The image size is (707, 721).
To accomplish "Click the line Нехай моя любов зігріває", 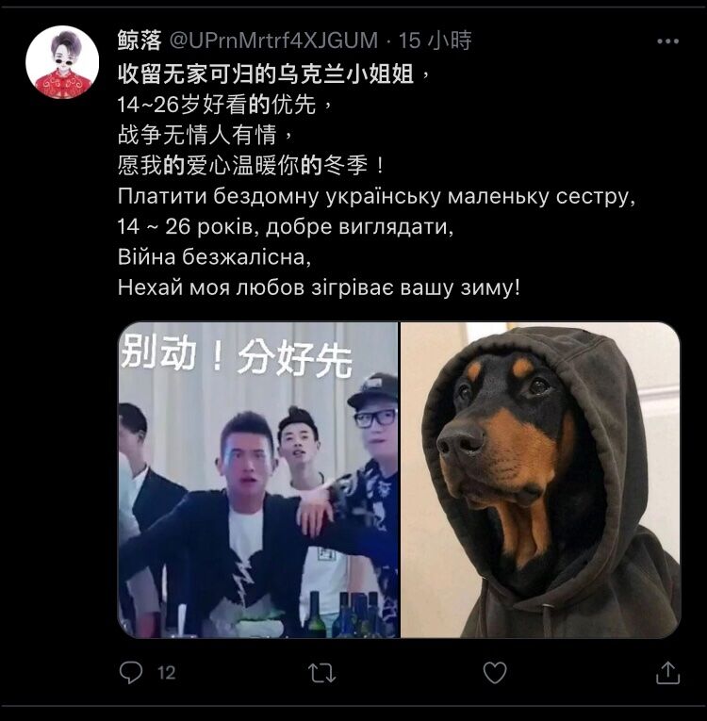I will 320,287.
